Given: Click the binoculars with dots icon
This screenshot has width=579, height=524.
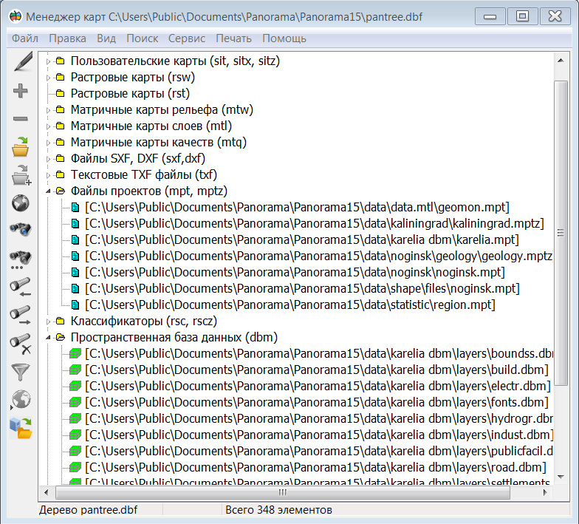Looking at the screenshot, I should 20,259.
